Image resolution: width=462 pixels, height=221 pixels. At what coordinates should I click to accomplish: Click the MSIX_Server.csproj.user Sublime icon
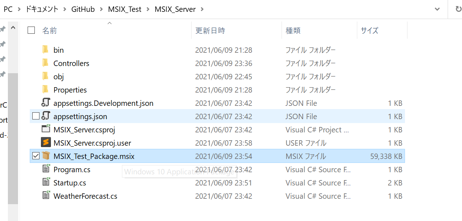click(46, 142)
